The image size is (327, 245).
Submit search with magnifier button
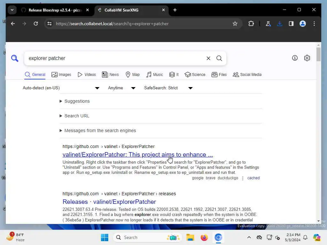[x=219, y=58]
